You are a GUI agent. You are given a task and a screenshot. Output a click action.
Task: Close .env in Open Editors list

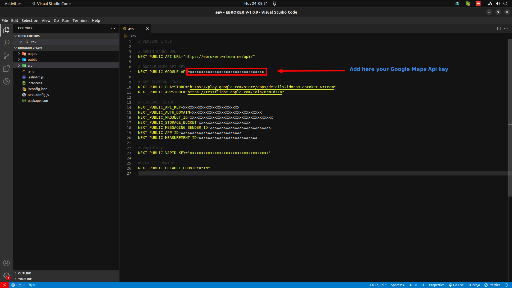tap(21, 42)
